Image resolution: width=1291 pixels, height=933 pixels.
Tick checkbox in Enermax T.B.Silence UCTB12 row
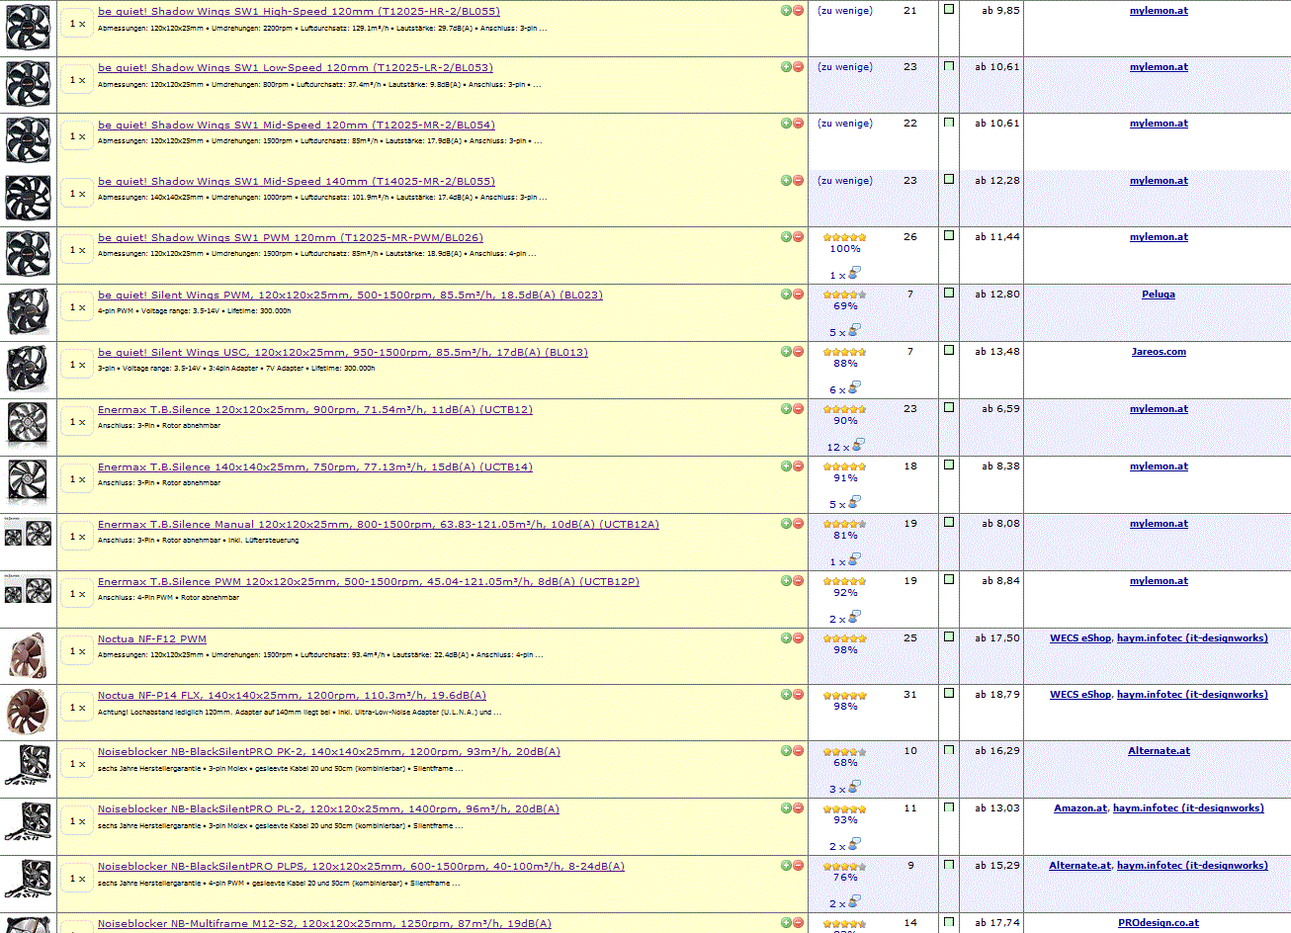(x=949, y=408)
